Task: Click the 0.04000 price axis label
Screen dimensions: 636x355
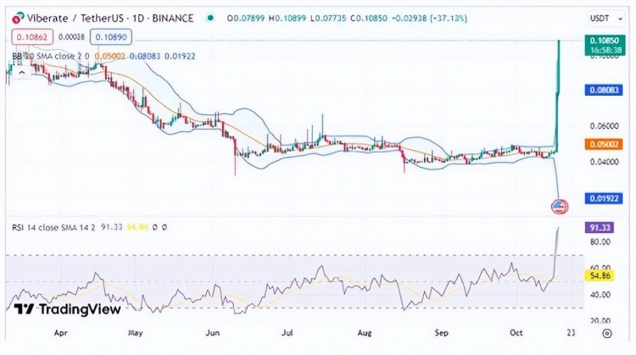Action: [x=604, y=162]
